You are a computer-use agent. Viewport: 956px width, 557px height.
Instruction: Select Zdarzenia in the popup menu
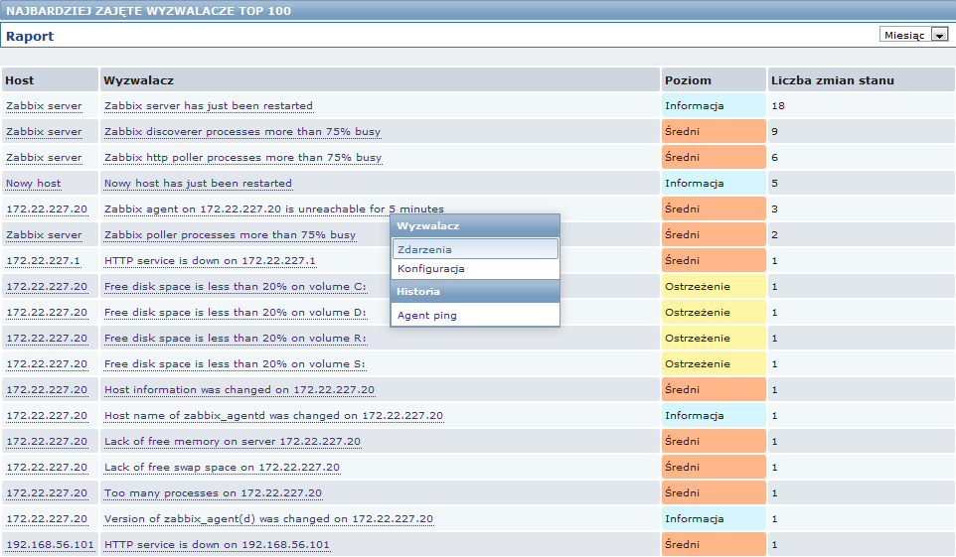tap(475, 249)
